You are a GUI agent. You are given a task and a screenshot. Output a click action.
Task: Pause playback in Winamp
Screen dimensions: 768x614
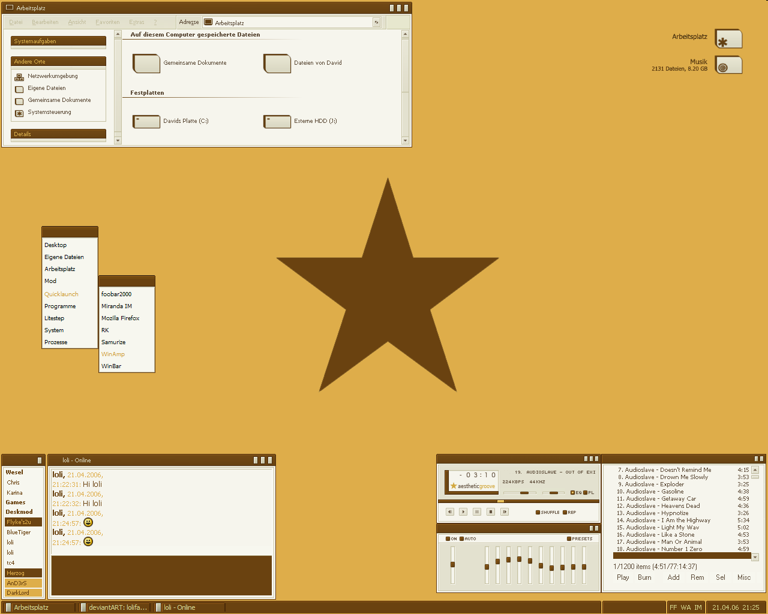477,511
